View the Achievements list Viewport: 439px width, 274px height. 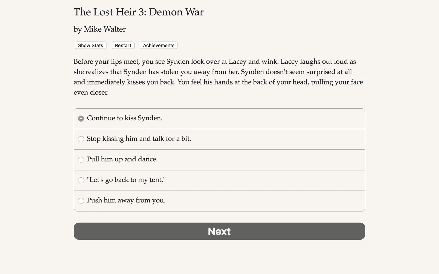(x=159, y=45)
